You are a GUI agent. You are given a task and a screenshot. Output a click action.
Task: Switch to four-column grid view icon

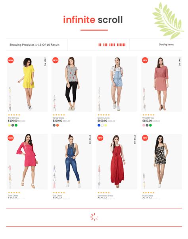click(x=112, y=44)
